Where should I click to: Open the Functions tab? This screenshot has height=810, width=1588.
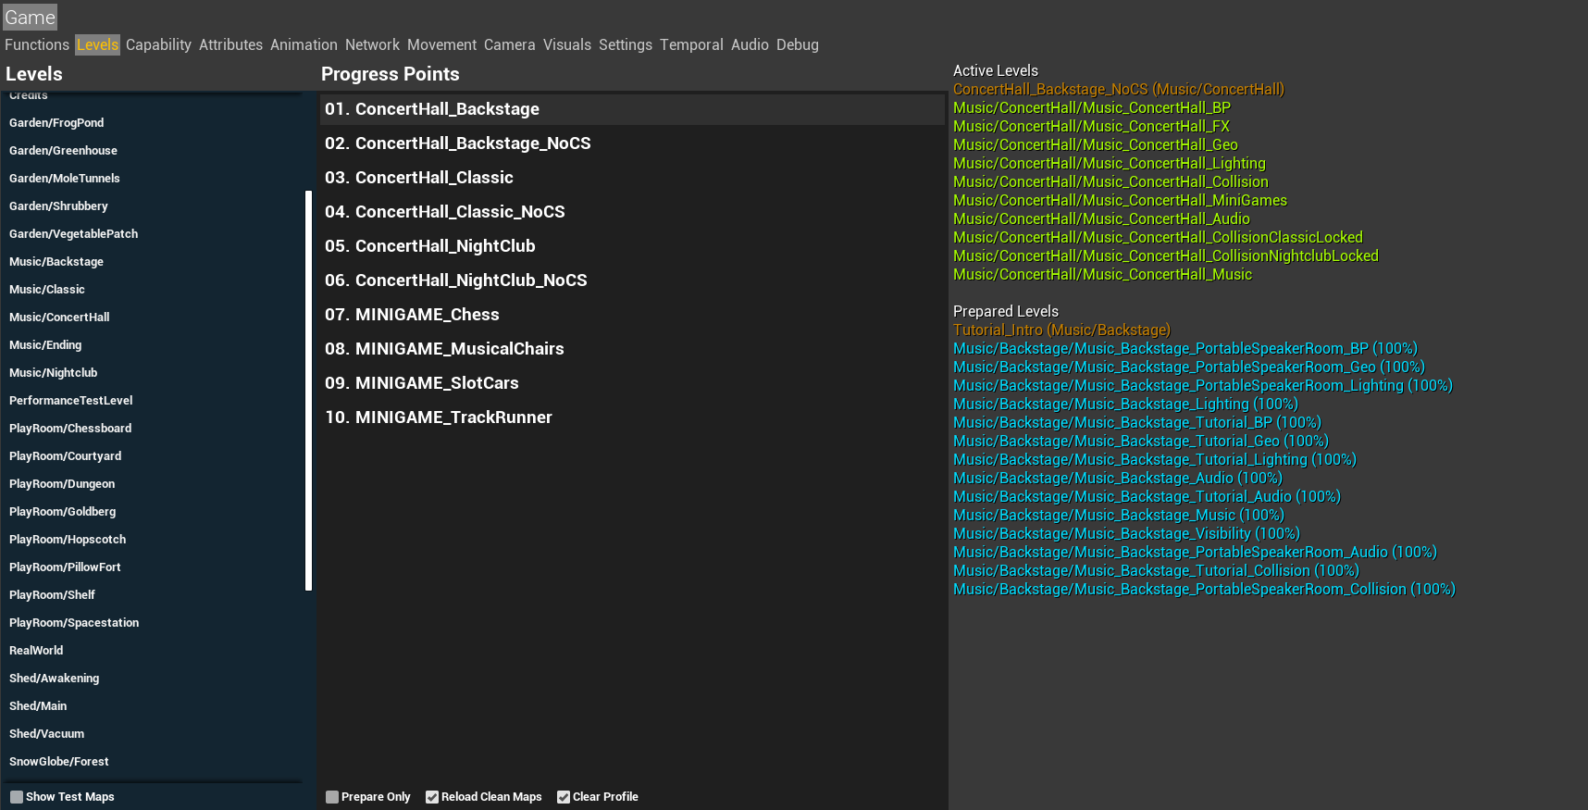37,44
